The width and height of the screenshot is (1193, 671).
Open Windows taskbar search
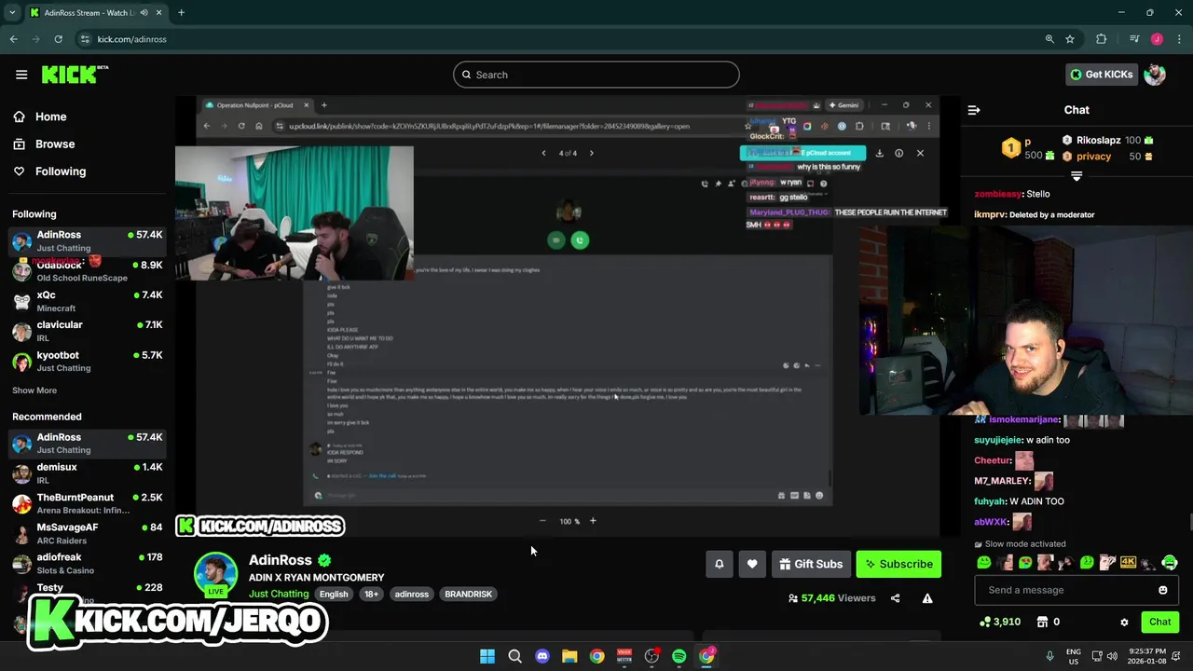[514, 656]
